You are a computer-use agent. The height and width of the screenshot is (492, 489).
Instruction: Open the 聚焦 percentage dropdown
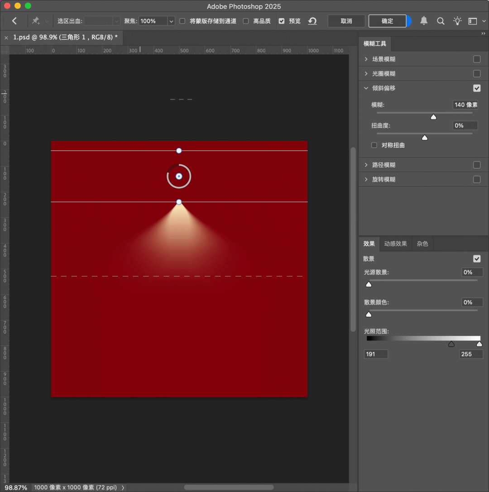[x=171, y=21]
